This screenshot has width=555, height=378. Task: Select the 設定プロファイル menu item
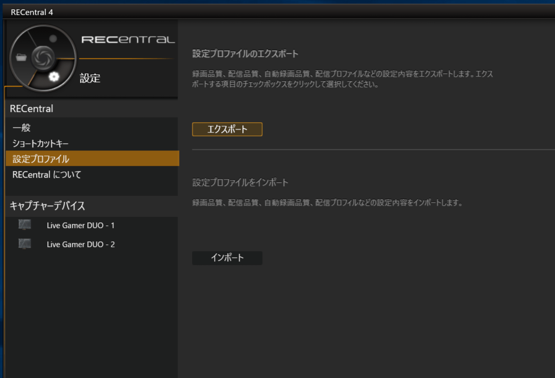tap(92, 159)
